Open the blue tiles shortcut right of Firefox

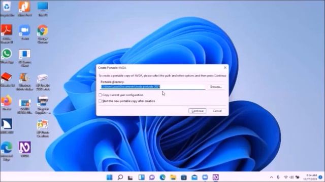25,106
